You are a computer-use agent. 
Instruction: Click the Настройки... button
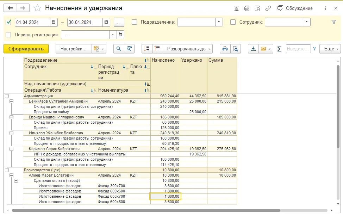[73, 49]
